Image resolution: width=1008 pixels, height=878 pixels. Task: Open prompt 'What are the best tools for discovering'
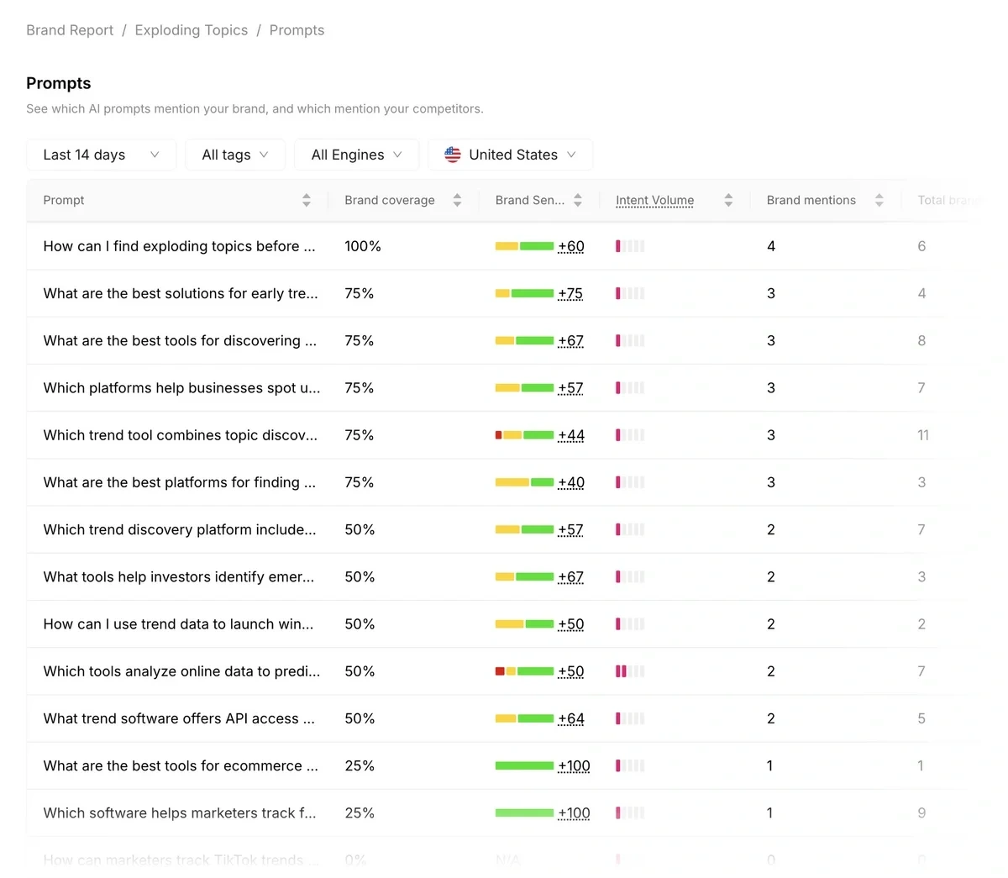coord(180,340)
